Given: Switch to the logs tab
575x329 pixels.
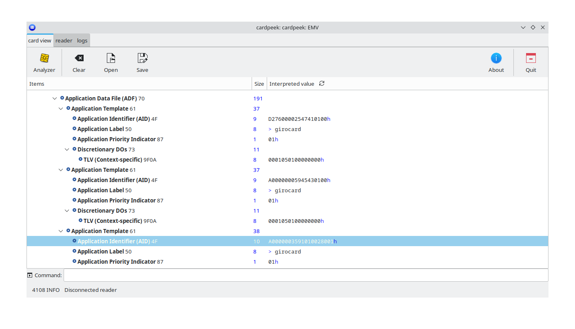Looking at the screenshot, I should [82, 40].
